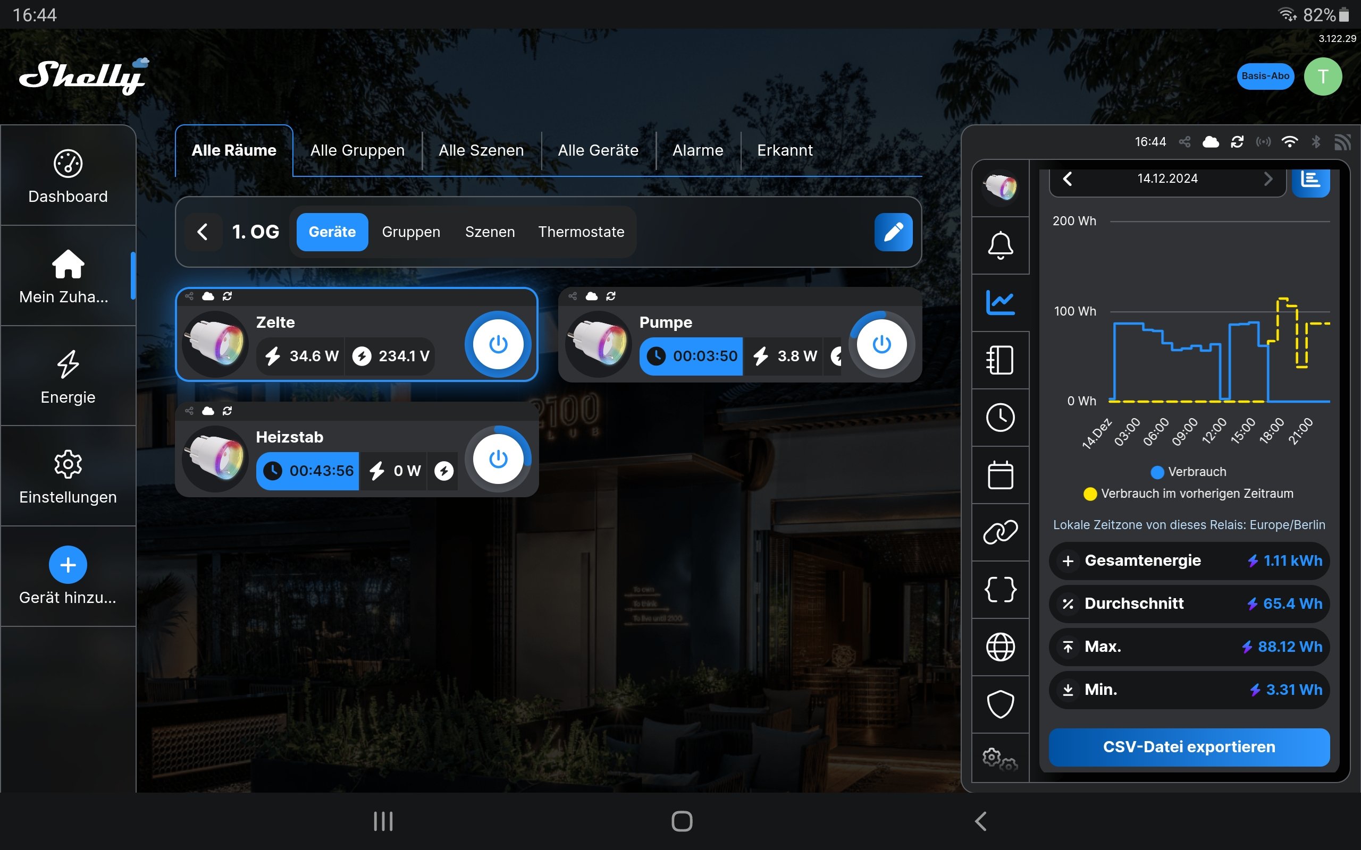Image resolution: width=1361 pixels, height=850 pixels.
Task: Click the Basis-Abo subscription badge
Action: [x=1265, y=76]
